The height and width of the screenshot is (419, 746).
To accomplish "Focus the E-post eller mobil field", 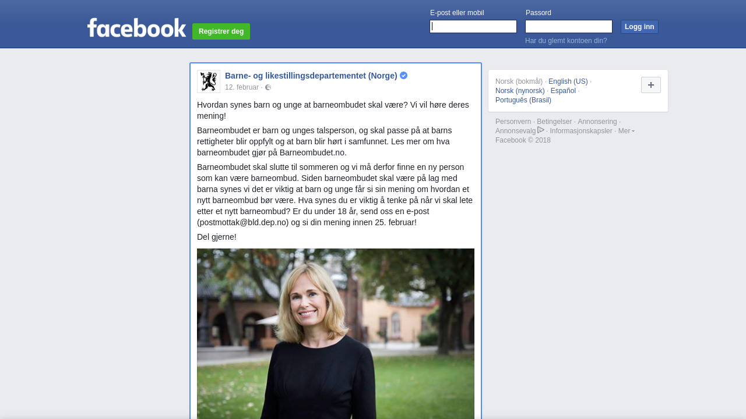I will click(x=473, y=27).
